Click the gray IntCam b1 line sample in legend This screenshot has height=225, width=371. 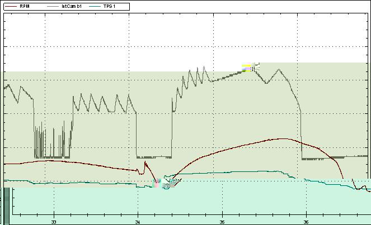54,6
